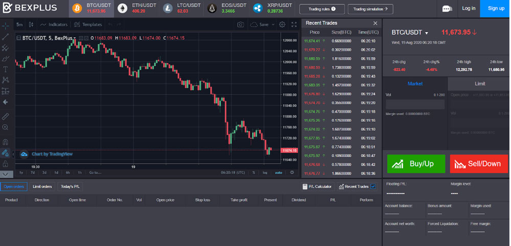Open the candlestick chart style selector
The height and width of the screenshot is (246, 511).
click(31, 24)
